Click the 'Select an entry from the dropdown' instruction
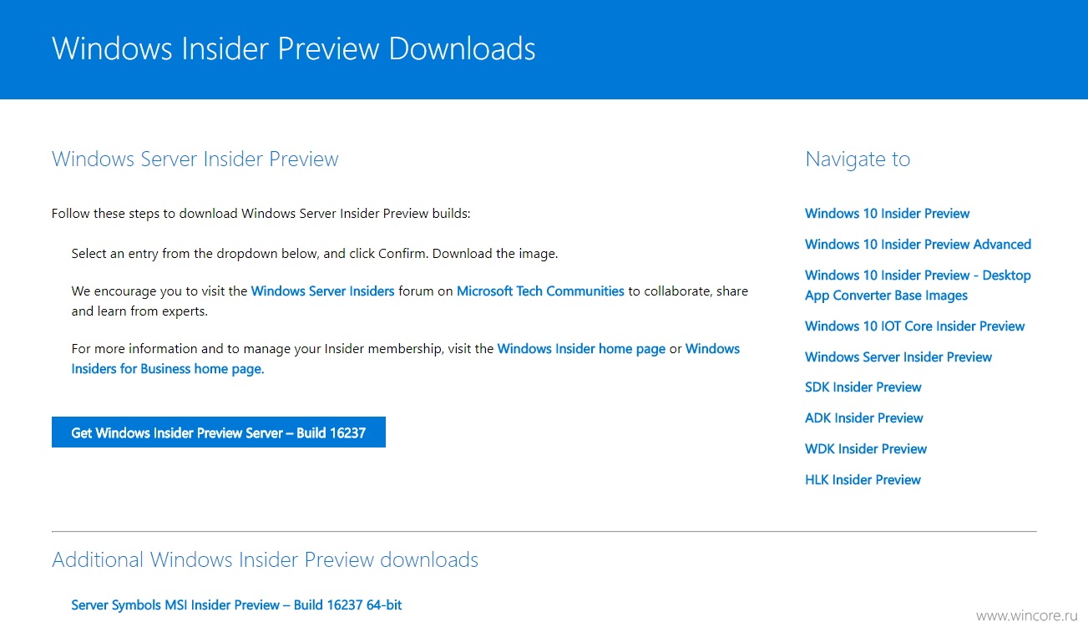1088x632 pixels. (315, 254)
